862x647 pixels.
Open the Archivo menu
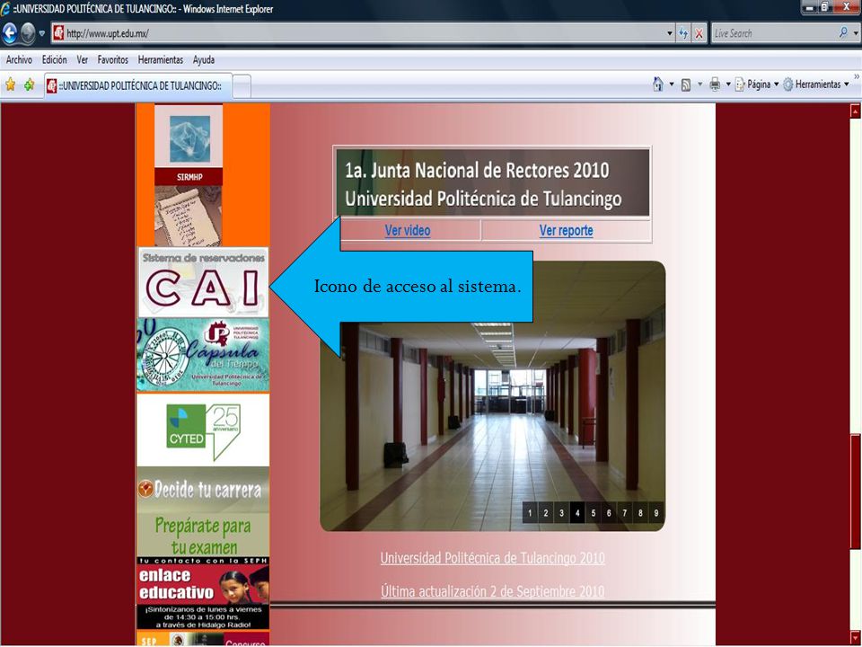(19, 60)
